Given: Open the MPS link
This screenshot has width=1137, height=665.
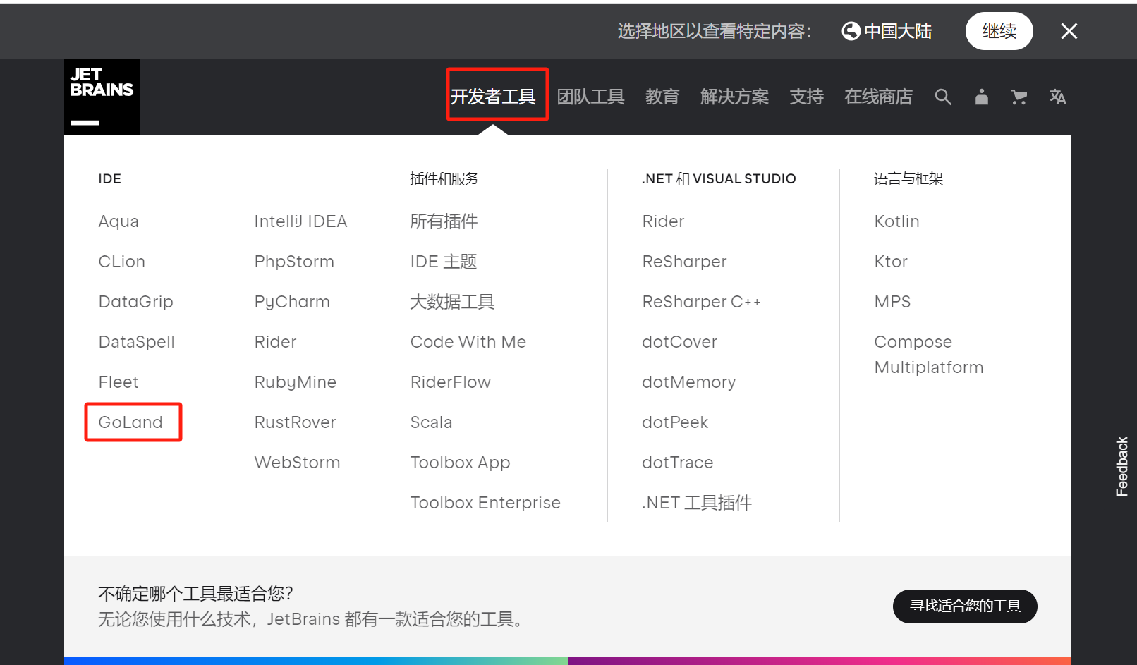Looking at the screenshot, I should coord(892,302).
